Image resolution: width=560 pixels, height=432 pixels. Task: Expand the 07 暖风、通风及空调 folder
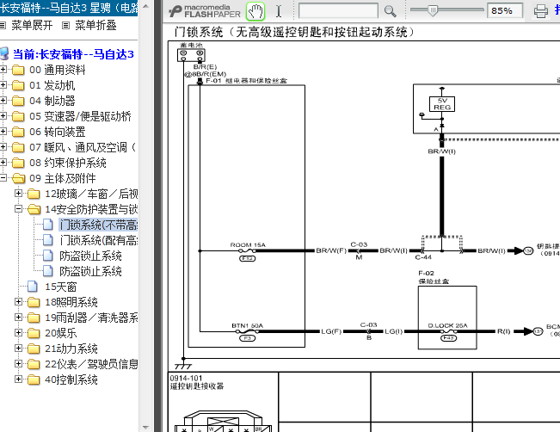click(3, 146)
